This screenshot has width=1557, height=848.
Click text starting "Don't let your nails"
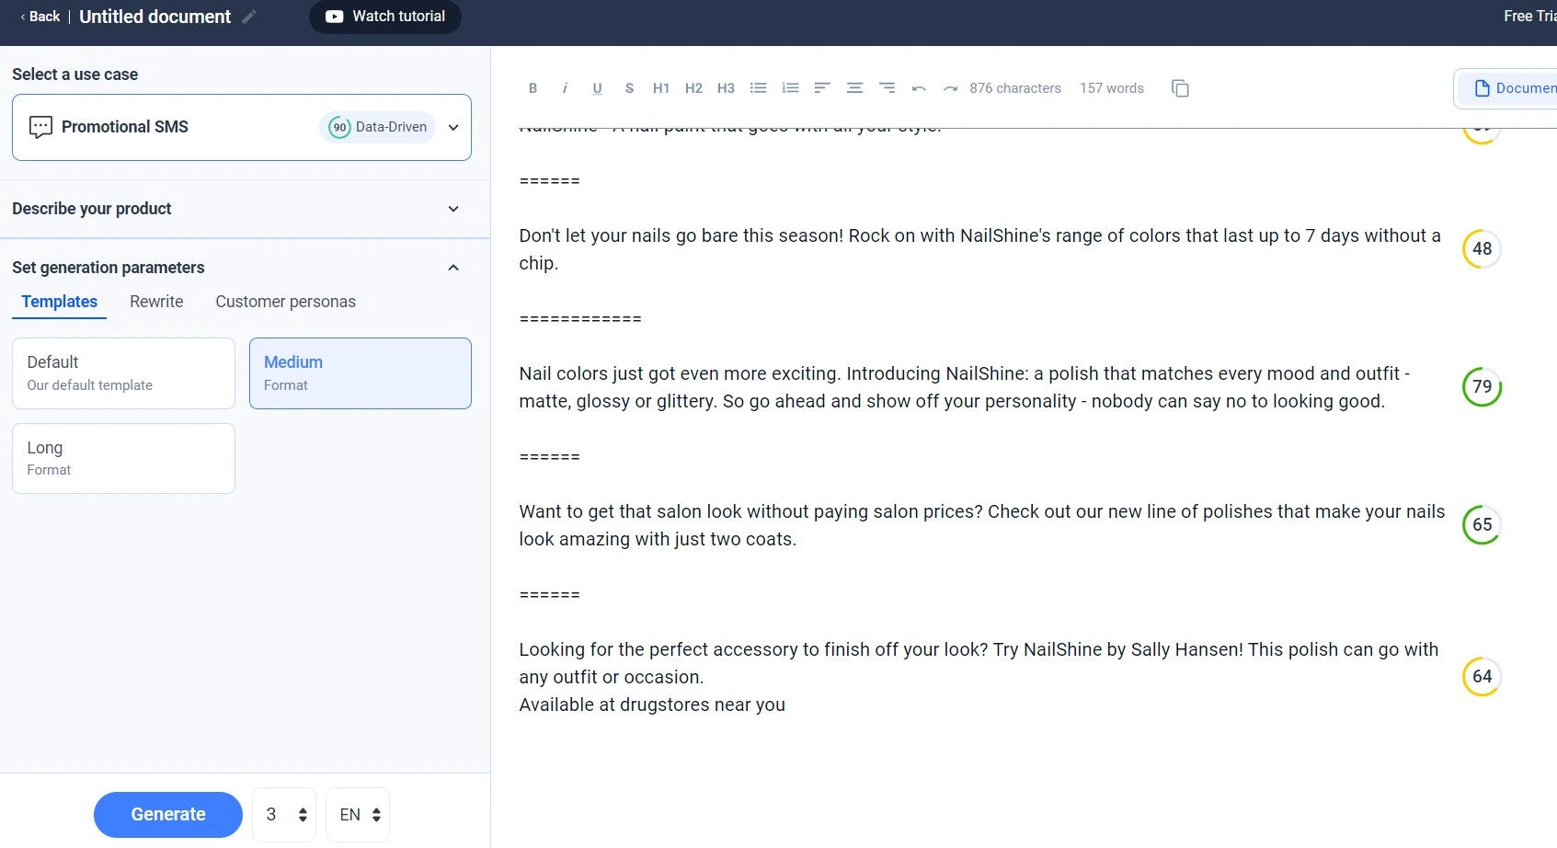coord(979,249)
